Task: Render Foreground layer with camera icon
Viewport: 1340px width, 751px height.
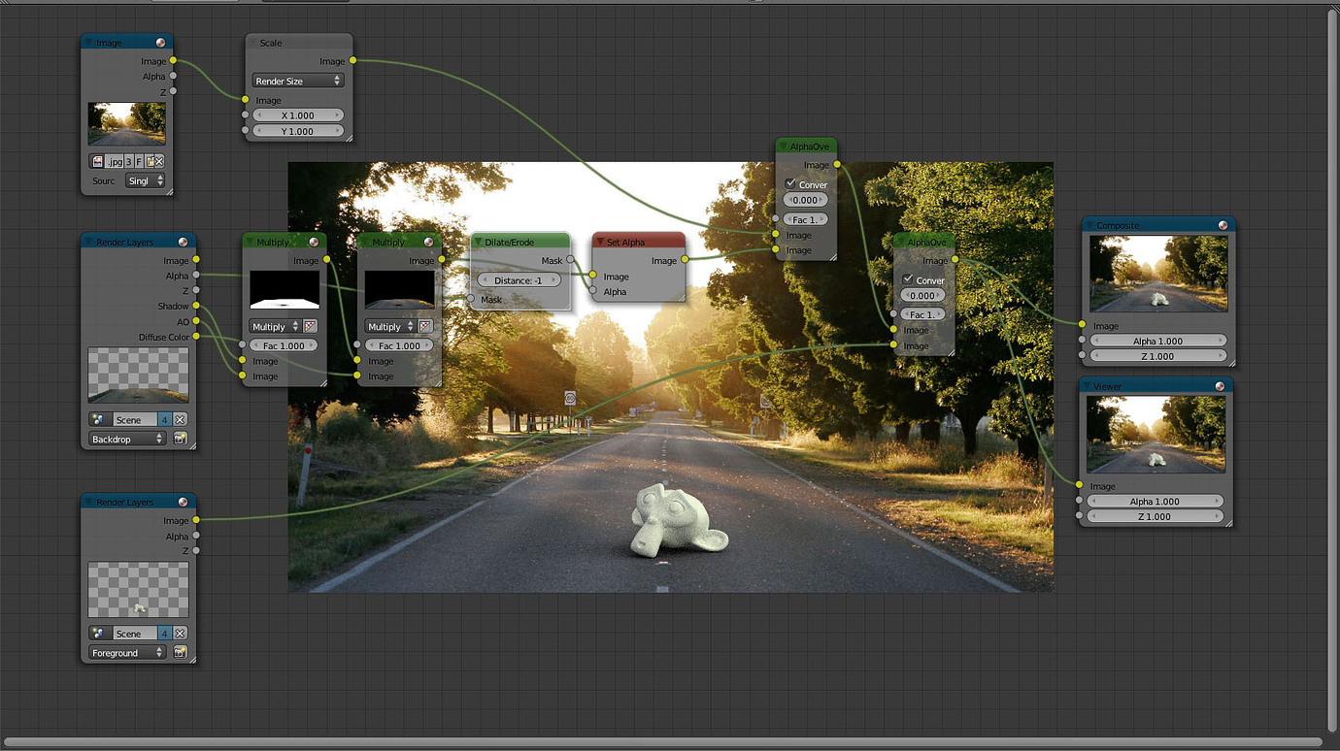Action: pyautogui.click(x=180, y=653)
